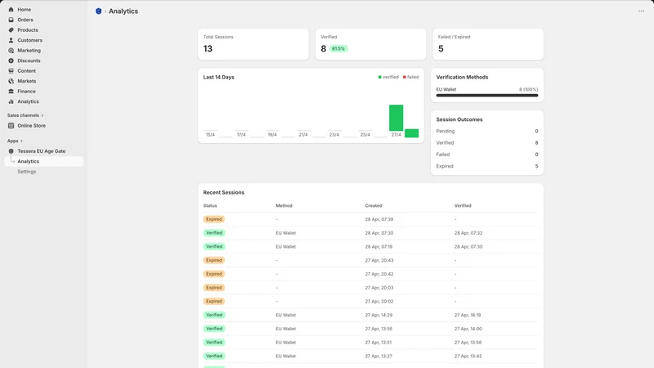Open the three-dot more options menu
The height and width of the screenshot is (368, 654).
click(641, 11)
